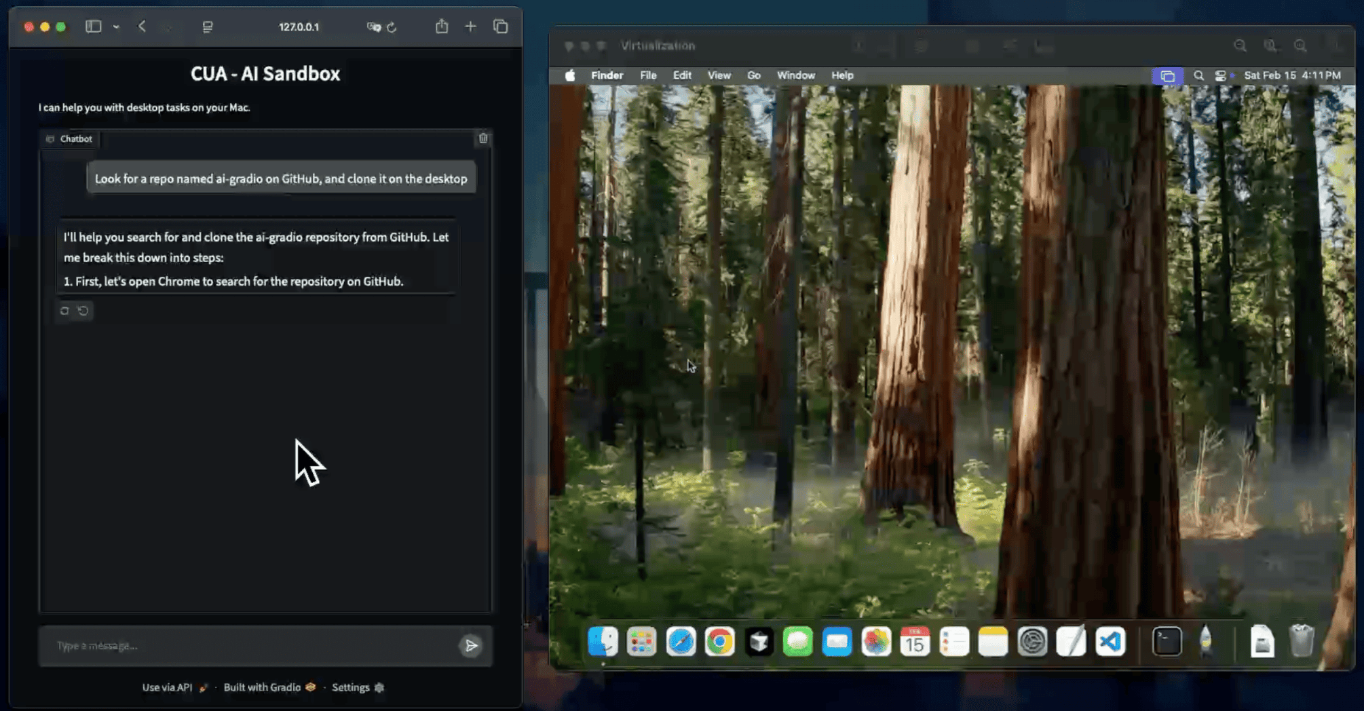Click the CUA - AI Sandbox heading

coord(265,73)
